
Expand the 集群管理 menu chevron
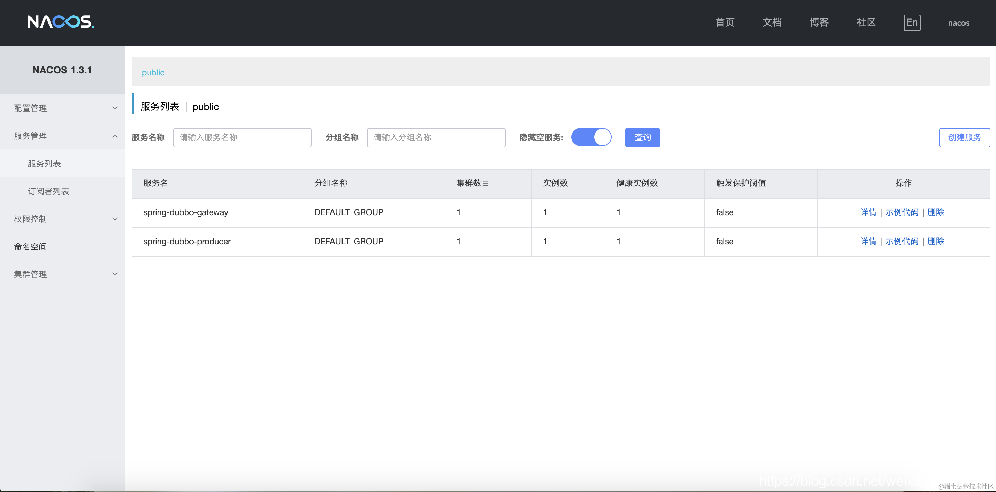pyautogui.click(x=115, y=274)
